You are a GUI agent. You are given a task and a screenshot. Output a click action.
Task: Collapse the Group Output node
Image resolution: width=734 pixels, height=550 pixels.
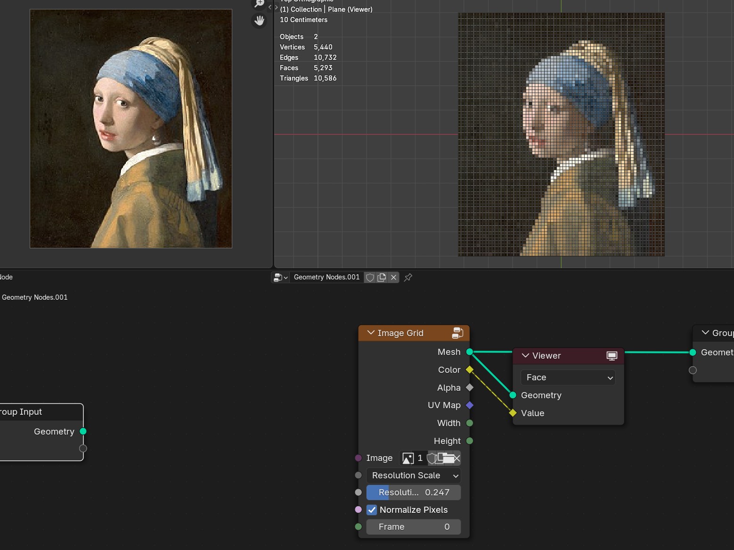705,333
